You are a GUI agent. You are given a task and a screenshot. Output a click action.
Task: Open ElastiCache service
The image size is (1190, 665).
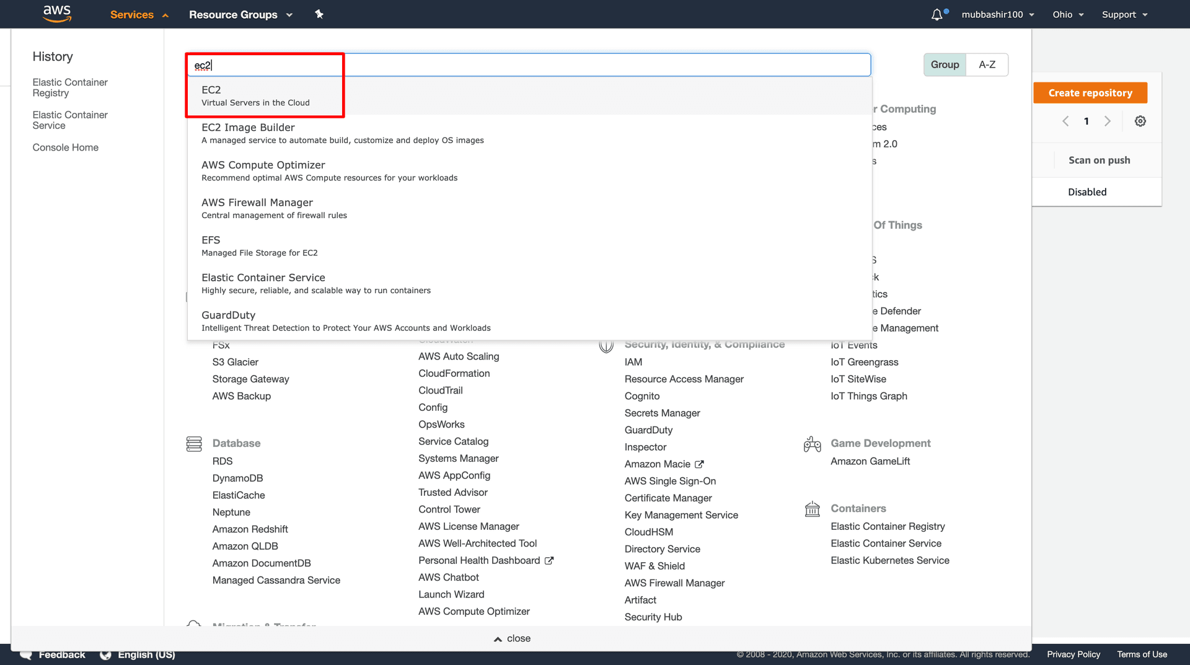[x=239, y=495]
